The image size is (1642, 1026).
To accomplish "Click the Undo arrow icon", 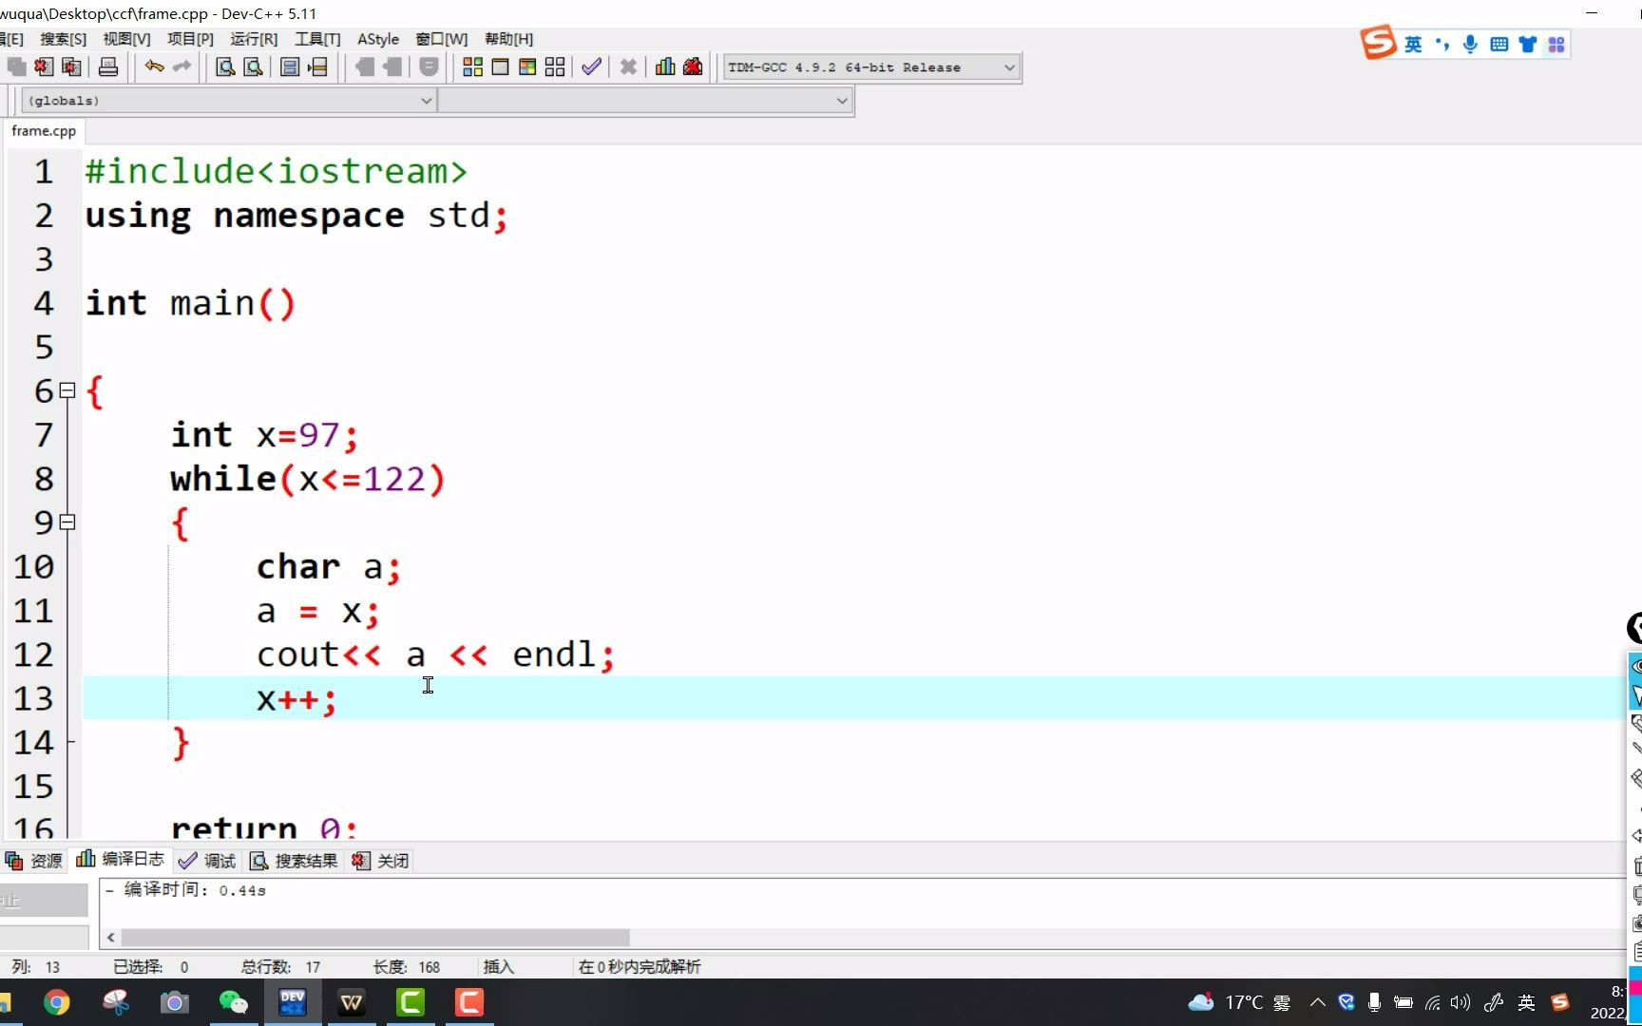I will (x=154, y=66).
